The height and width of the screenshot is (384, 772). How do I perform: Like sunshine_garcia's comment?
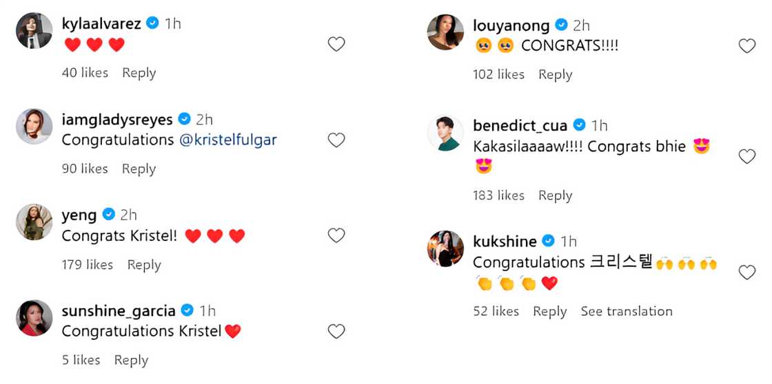(x=336, y=332)
